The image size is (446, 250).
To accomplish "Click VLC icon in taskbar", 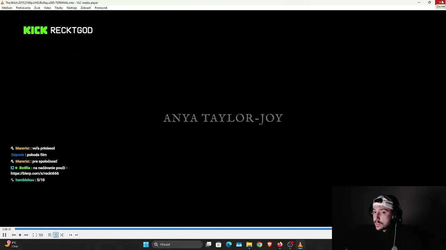I will point(300,244).
